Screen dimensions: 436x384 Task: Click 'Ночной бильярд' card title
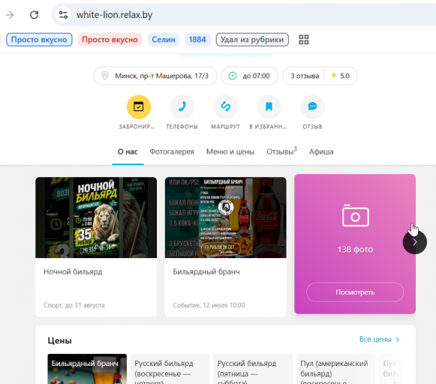click(x=73, y=271)
